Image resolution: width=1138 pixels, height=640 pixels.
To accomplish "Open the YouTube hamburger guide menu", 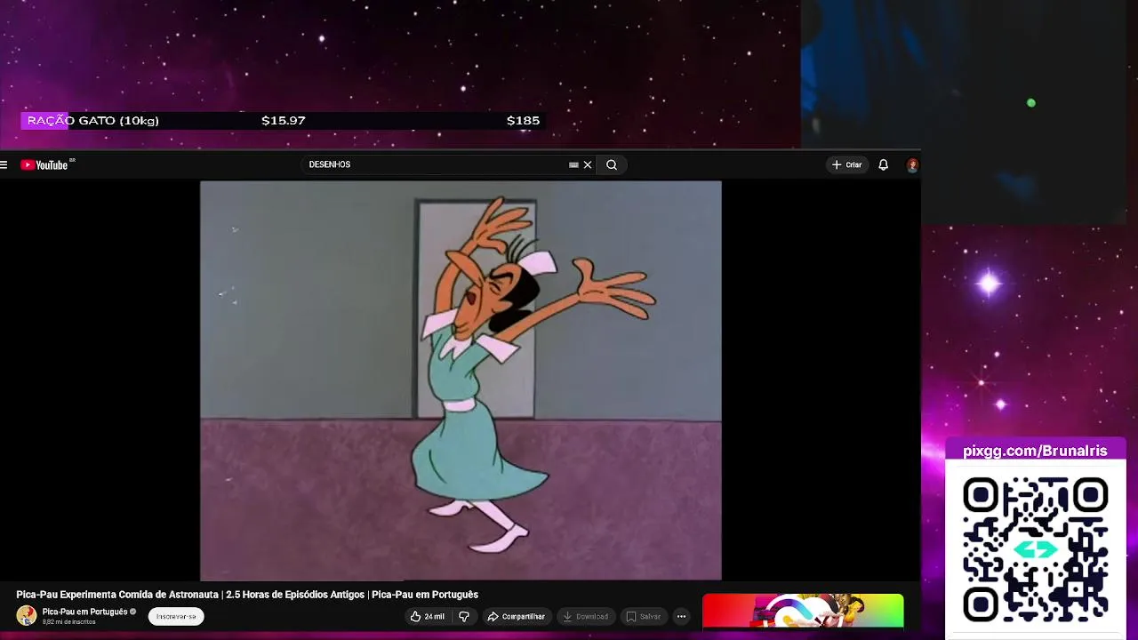I will (4, 164).
